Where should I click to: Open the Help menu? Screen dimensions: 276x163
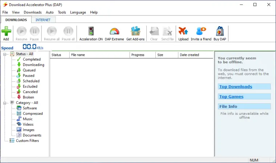[x=94, y=12]
